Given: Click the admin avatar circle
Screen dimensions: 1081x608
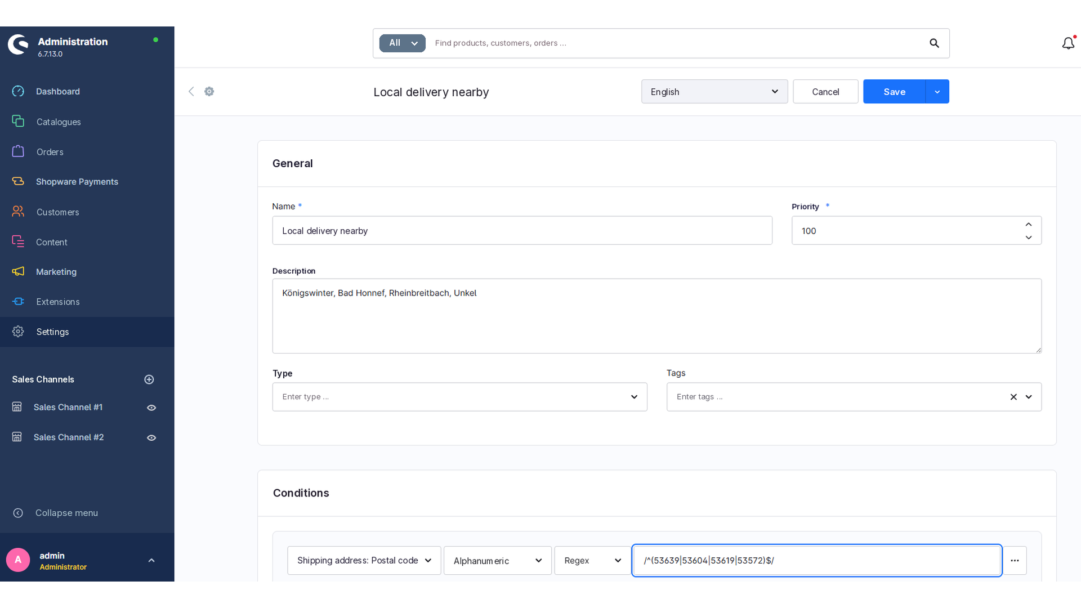Looking at the screenshot, I should (18, 560).
